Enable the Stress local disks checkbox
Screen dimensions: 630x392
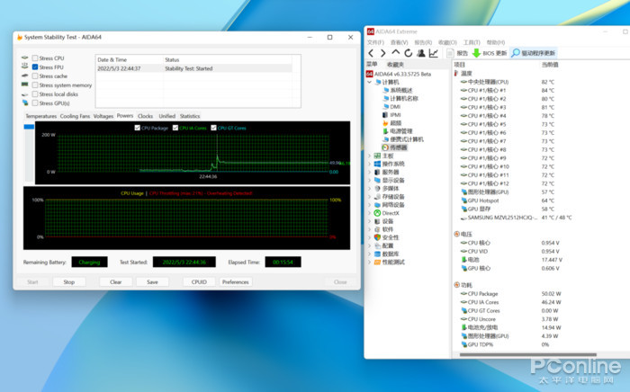tap(35, 94)
